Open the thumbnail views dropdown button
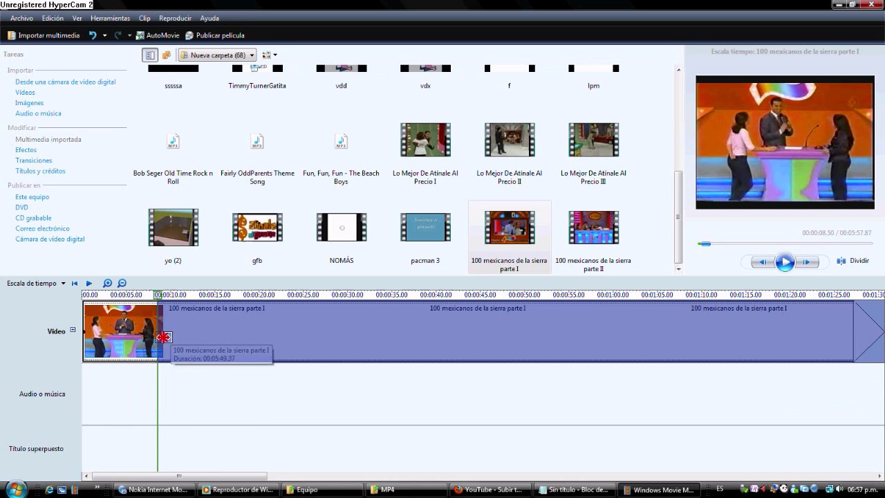The width and height of the screenshot is (885, 498). pyautogui.click(x=270, y=55)
